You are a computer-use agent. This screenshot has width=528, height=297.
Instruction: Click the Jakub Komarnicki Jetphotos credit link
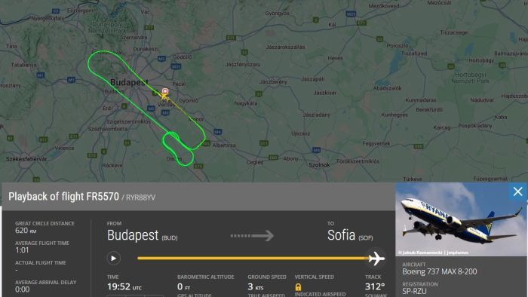pos(433,253)
